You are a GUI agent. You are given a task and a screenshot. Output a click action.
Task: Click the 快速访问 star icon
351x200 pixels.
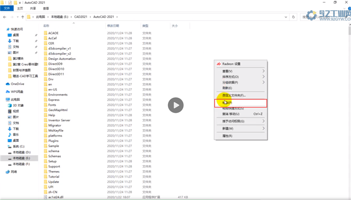coord(8,29)
